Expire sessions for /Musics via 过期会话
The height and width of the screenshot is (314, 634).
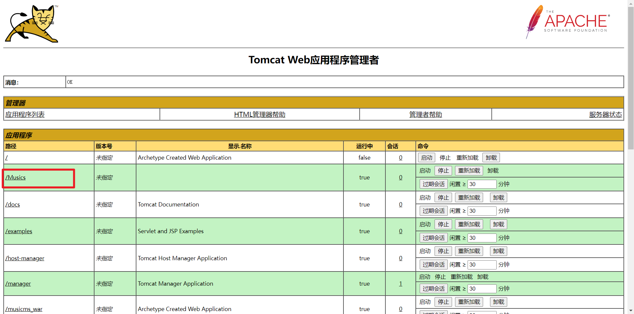(x=434, y=184)
